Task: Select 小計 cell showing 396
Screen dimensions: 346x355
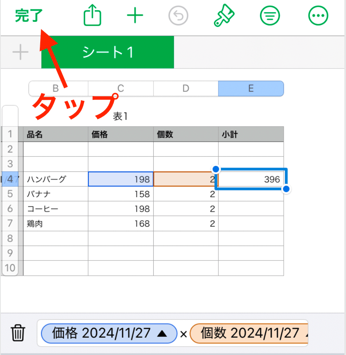Action: 251,179
